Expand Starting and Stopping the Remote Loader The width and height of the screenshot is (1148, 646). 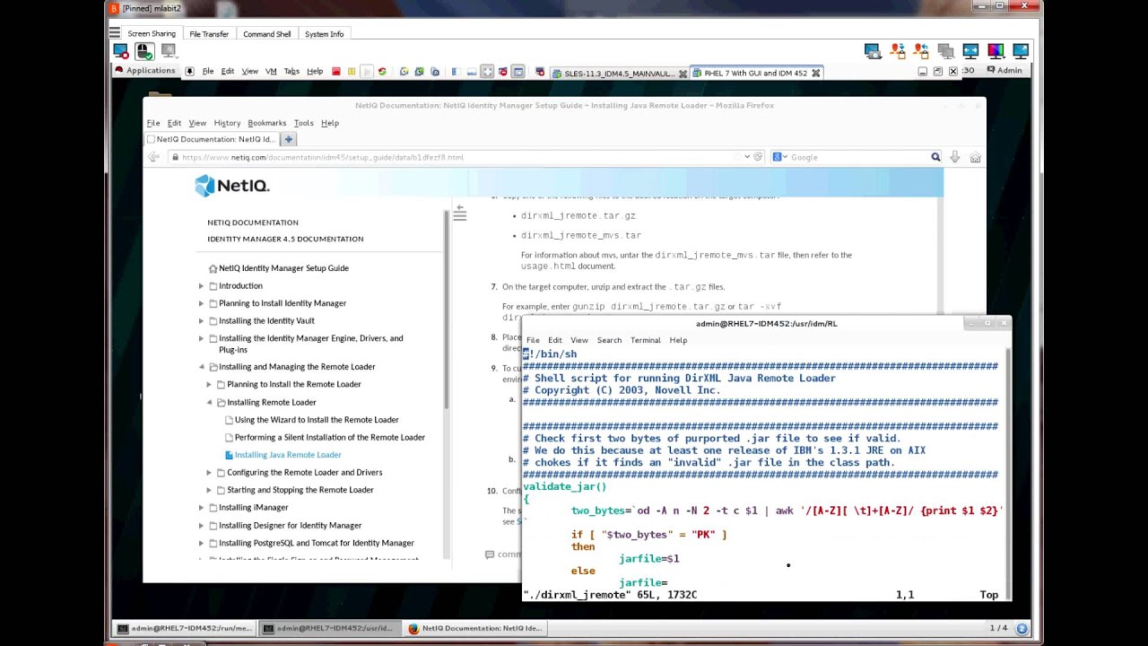pos(209,490)
